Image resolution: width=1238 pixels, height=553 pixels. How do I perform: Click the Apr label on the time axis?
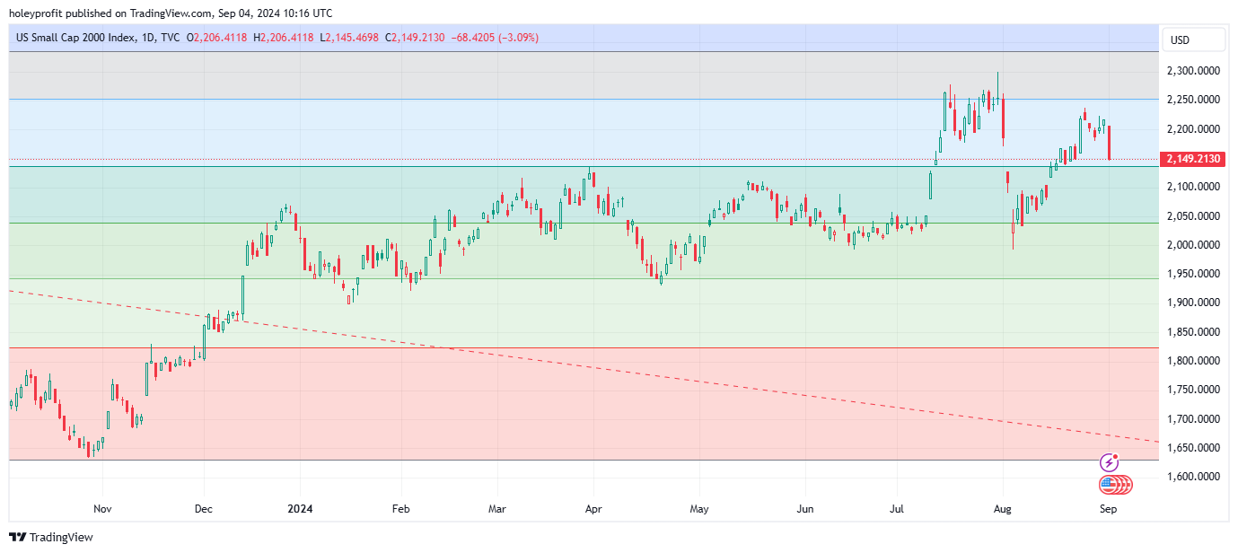pos(593,509)
